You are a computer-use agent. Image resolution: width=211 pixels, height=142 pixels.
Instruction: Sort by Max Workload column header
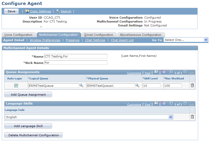(174, 79)
